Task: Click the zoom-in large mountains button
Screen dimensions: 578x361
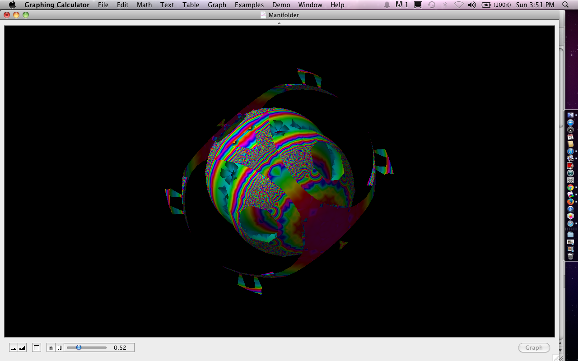Action: [22, 347]
